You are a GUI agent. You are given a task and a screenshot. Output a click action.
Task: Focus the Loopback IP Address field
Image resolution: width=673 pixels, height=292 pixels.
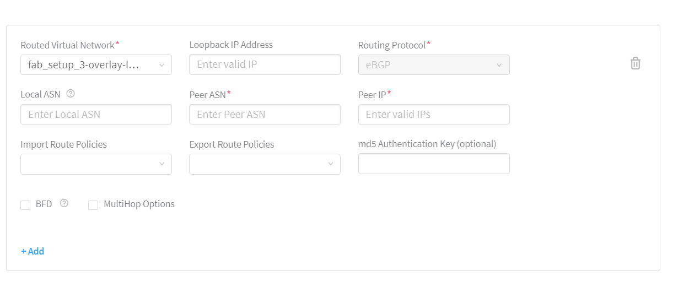click(265, 64)
